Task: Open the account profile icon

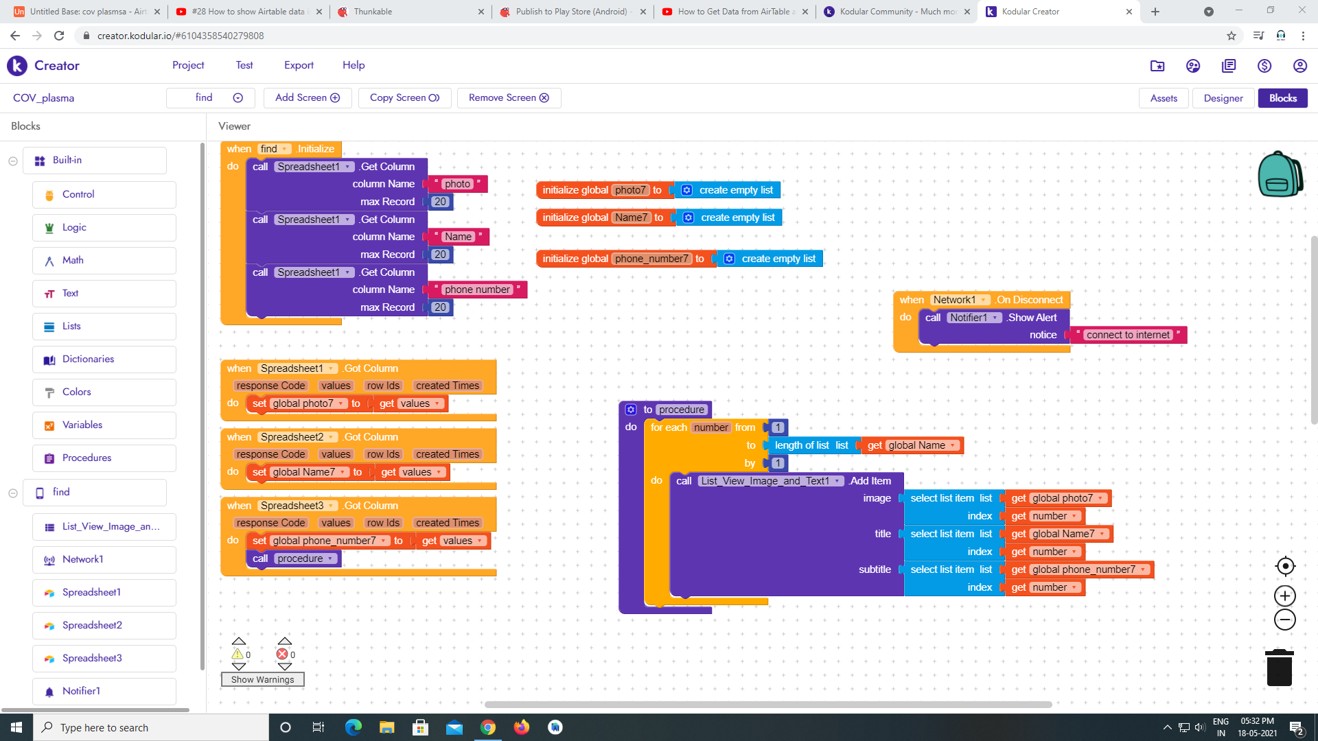Action: pos(1299,66)
